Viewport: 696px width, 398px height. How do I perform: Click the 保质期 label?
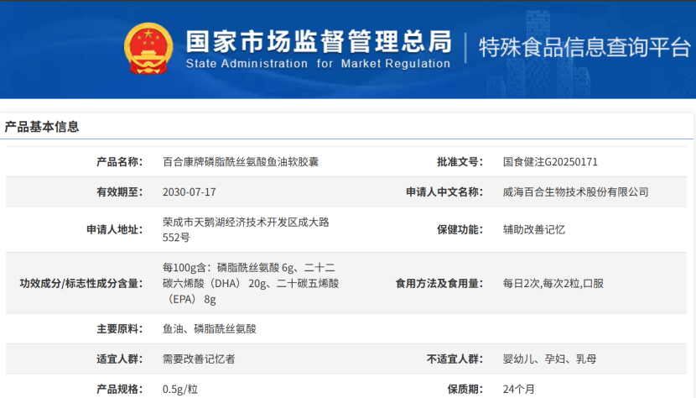465,389
